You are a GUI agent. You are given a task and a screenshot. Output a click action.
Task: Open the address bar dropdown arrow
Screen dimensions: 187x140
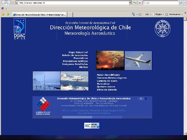coord(130,3)
